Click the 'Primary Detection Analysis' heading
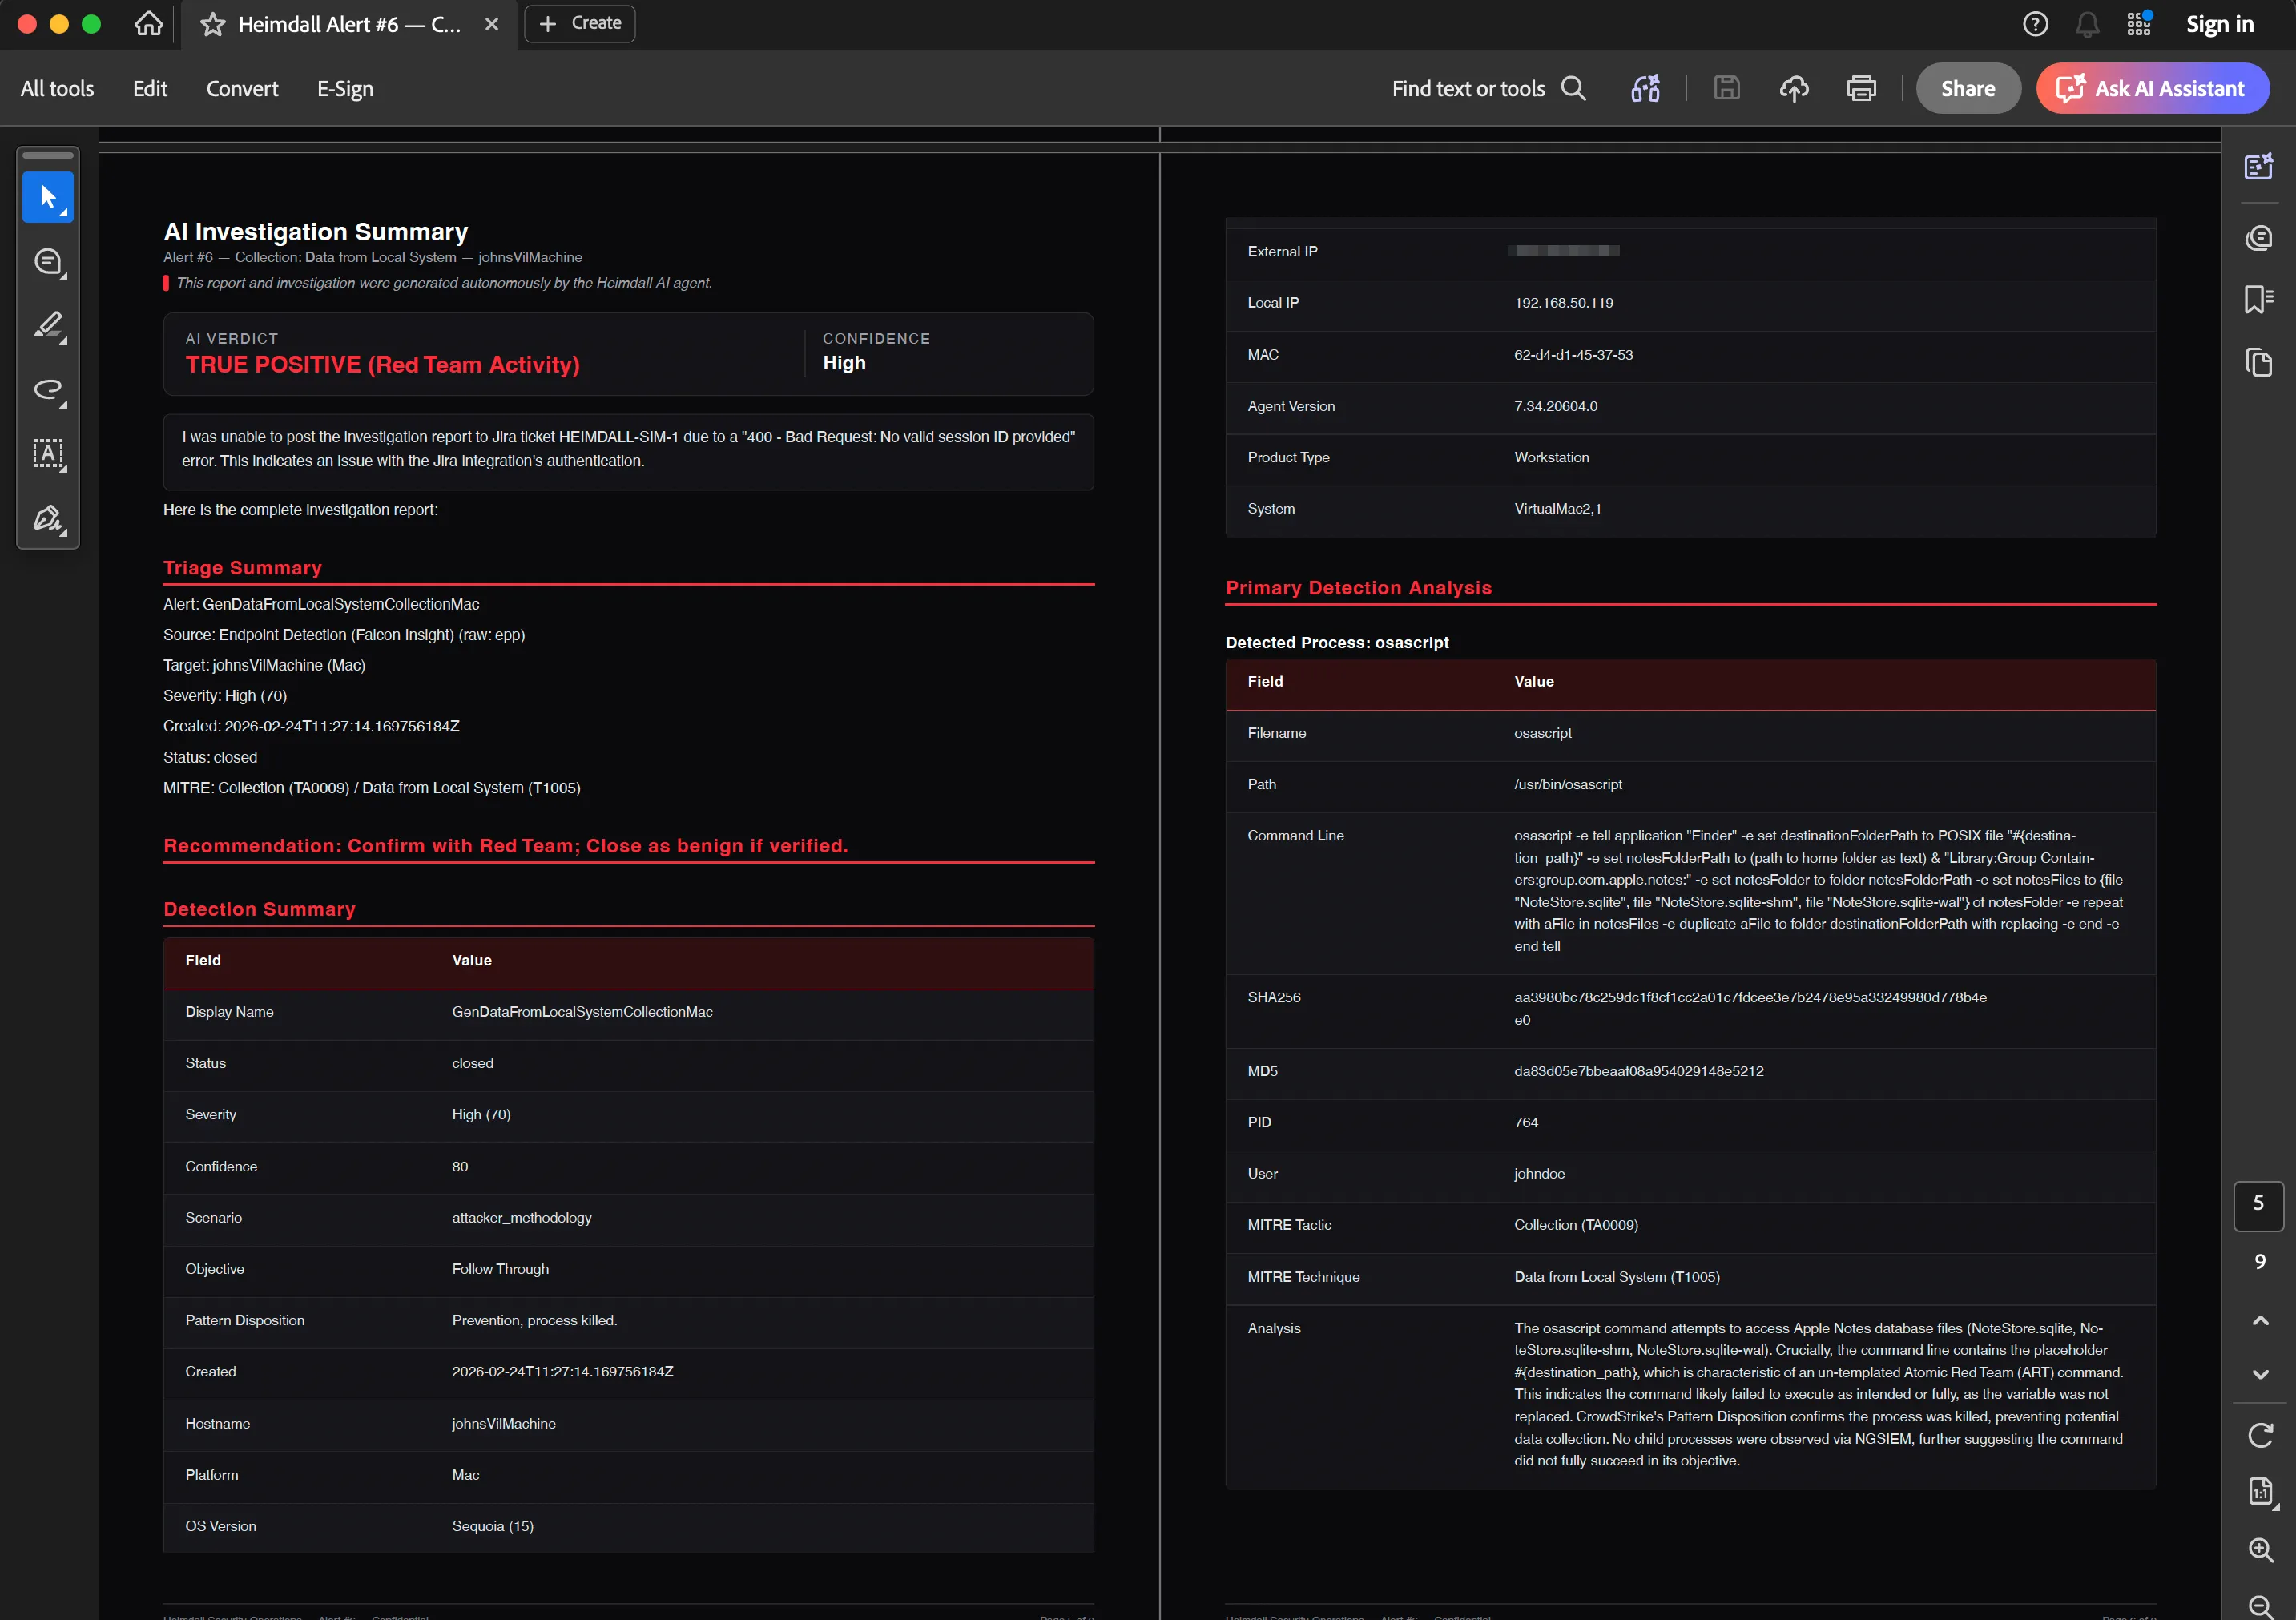 point(1359,588)
